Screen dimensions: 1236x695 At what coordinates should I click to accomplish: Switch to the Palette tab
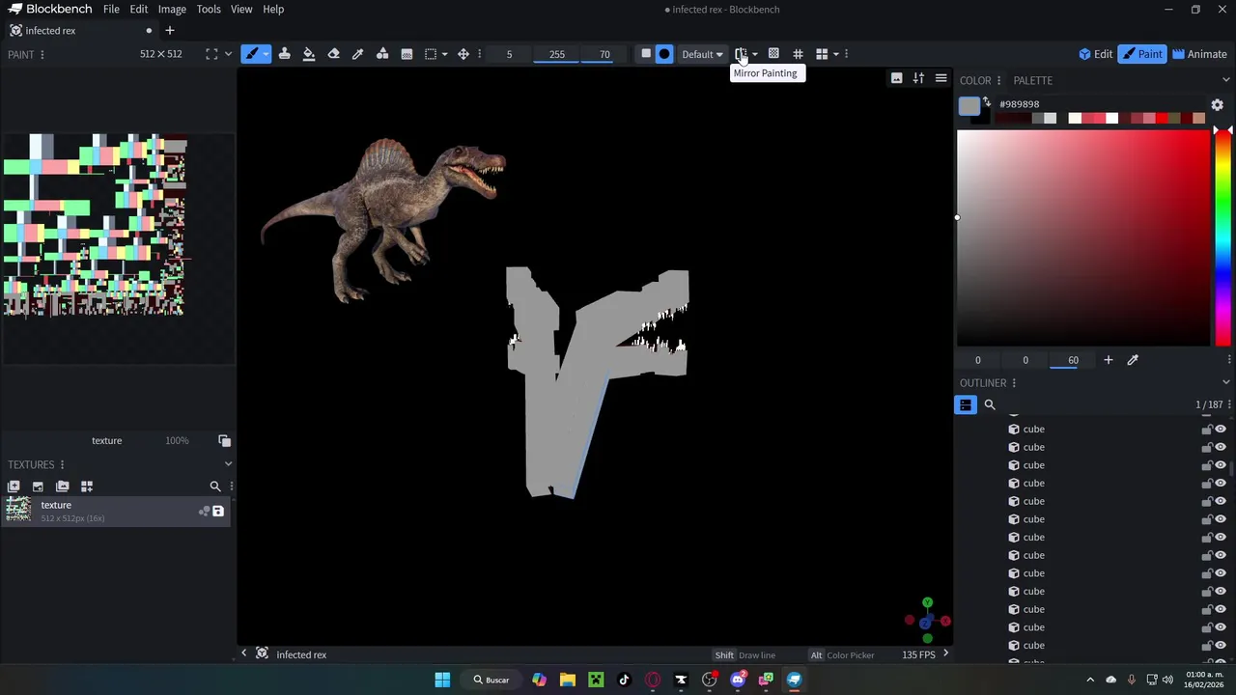click(x=1032, y=80)
